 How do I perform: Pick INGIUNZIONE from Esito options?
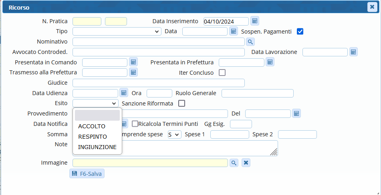(97, 147)
